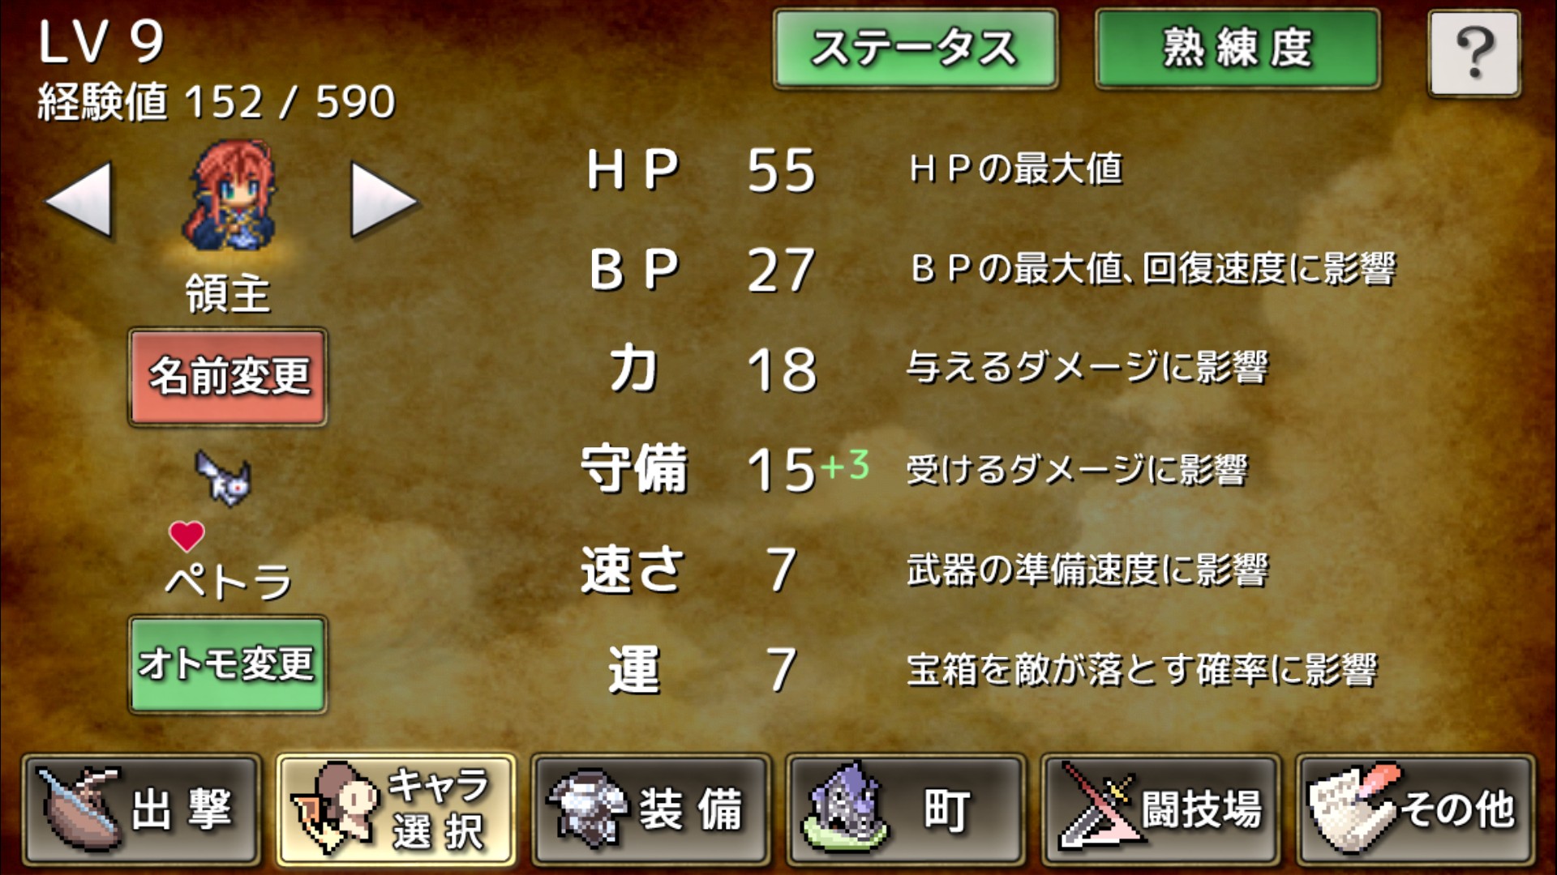Select the next character with right arrow
1557x875 pixels.
384,199
